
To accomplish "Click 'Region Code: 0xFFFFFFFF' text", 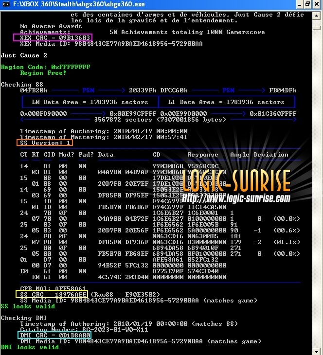I will (x=46, y=67).
